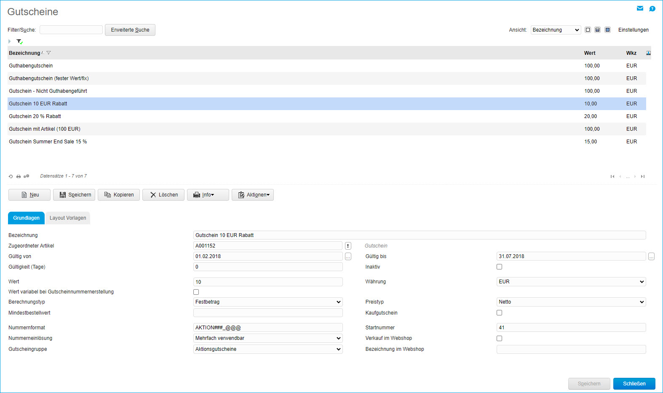Expand the filter panel triangle
Image resolution: width=663 pixels, height=393 pixels.
click(x=9, y=41)
